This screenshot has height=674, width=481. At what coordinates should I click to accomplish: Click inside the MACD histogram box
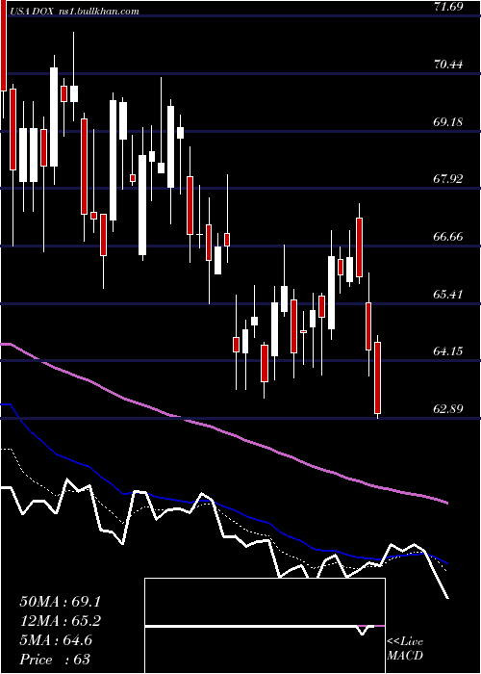265,626
